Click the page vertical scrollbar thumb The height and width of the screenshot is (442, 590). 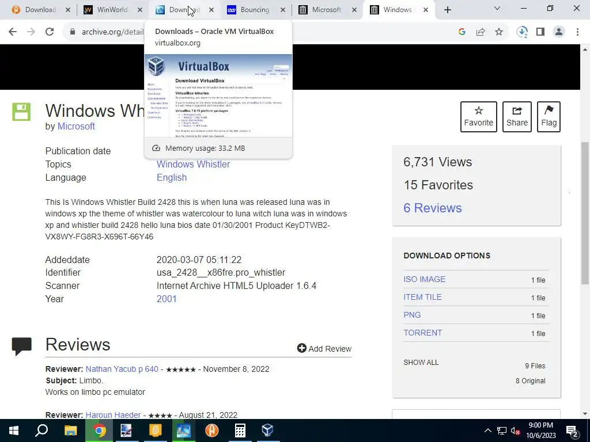coord(585,213)
